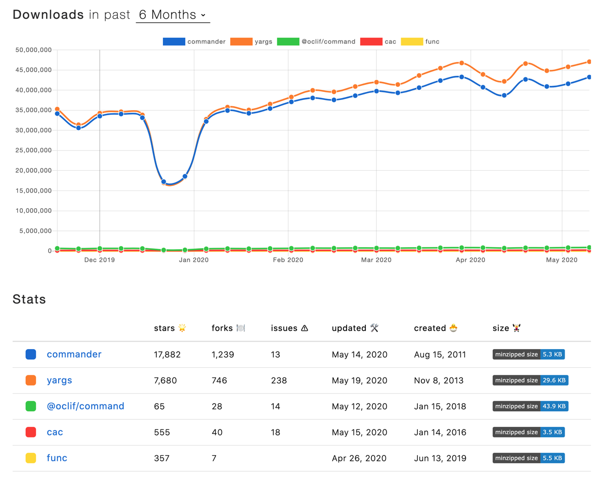Toggle func series in chart legend
Screen dimensions: 602x482
(x=420, y=41)
